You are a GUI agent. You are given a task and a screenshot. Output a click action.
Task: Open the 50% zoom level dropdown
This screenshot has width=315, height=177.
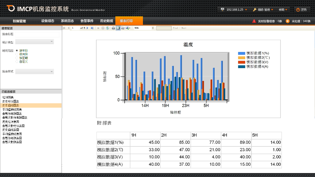pos(153,28)
